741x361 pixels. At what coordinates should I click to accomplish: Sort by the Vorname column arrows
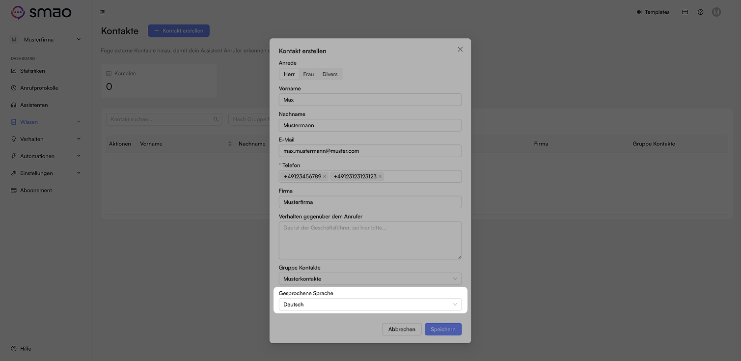tap(230, 144)
